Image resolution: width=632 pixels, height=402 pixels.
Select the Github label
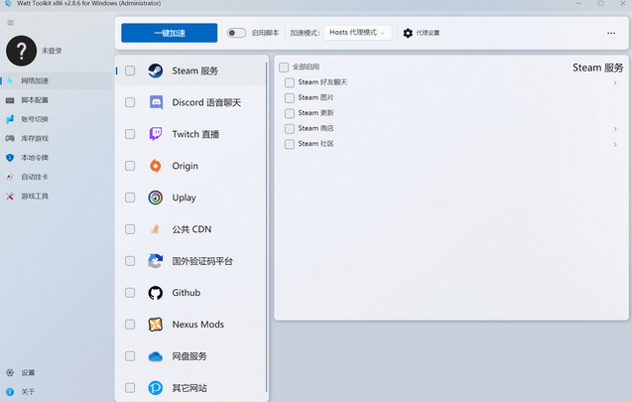click(187, 293)
